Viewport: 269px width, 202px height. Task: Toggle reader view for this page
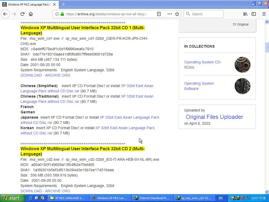pyautogui.click(x=159, y=14)
